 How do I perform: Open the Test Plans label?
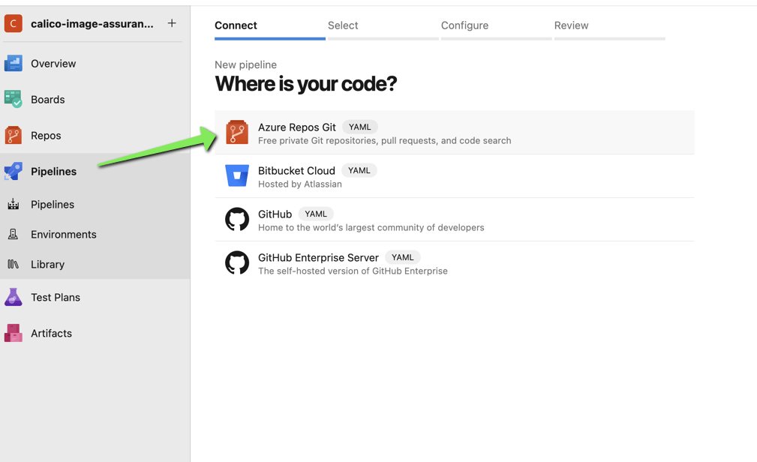point(56,298)
